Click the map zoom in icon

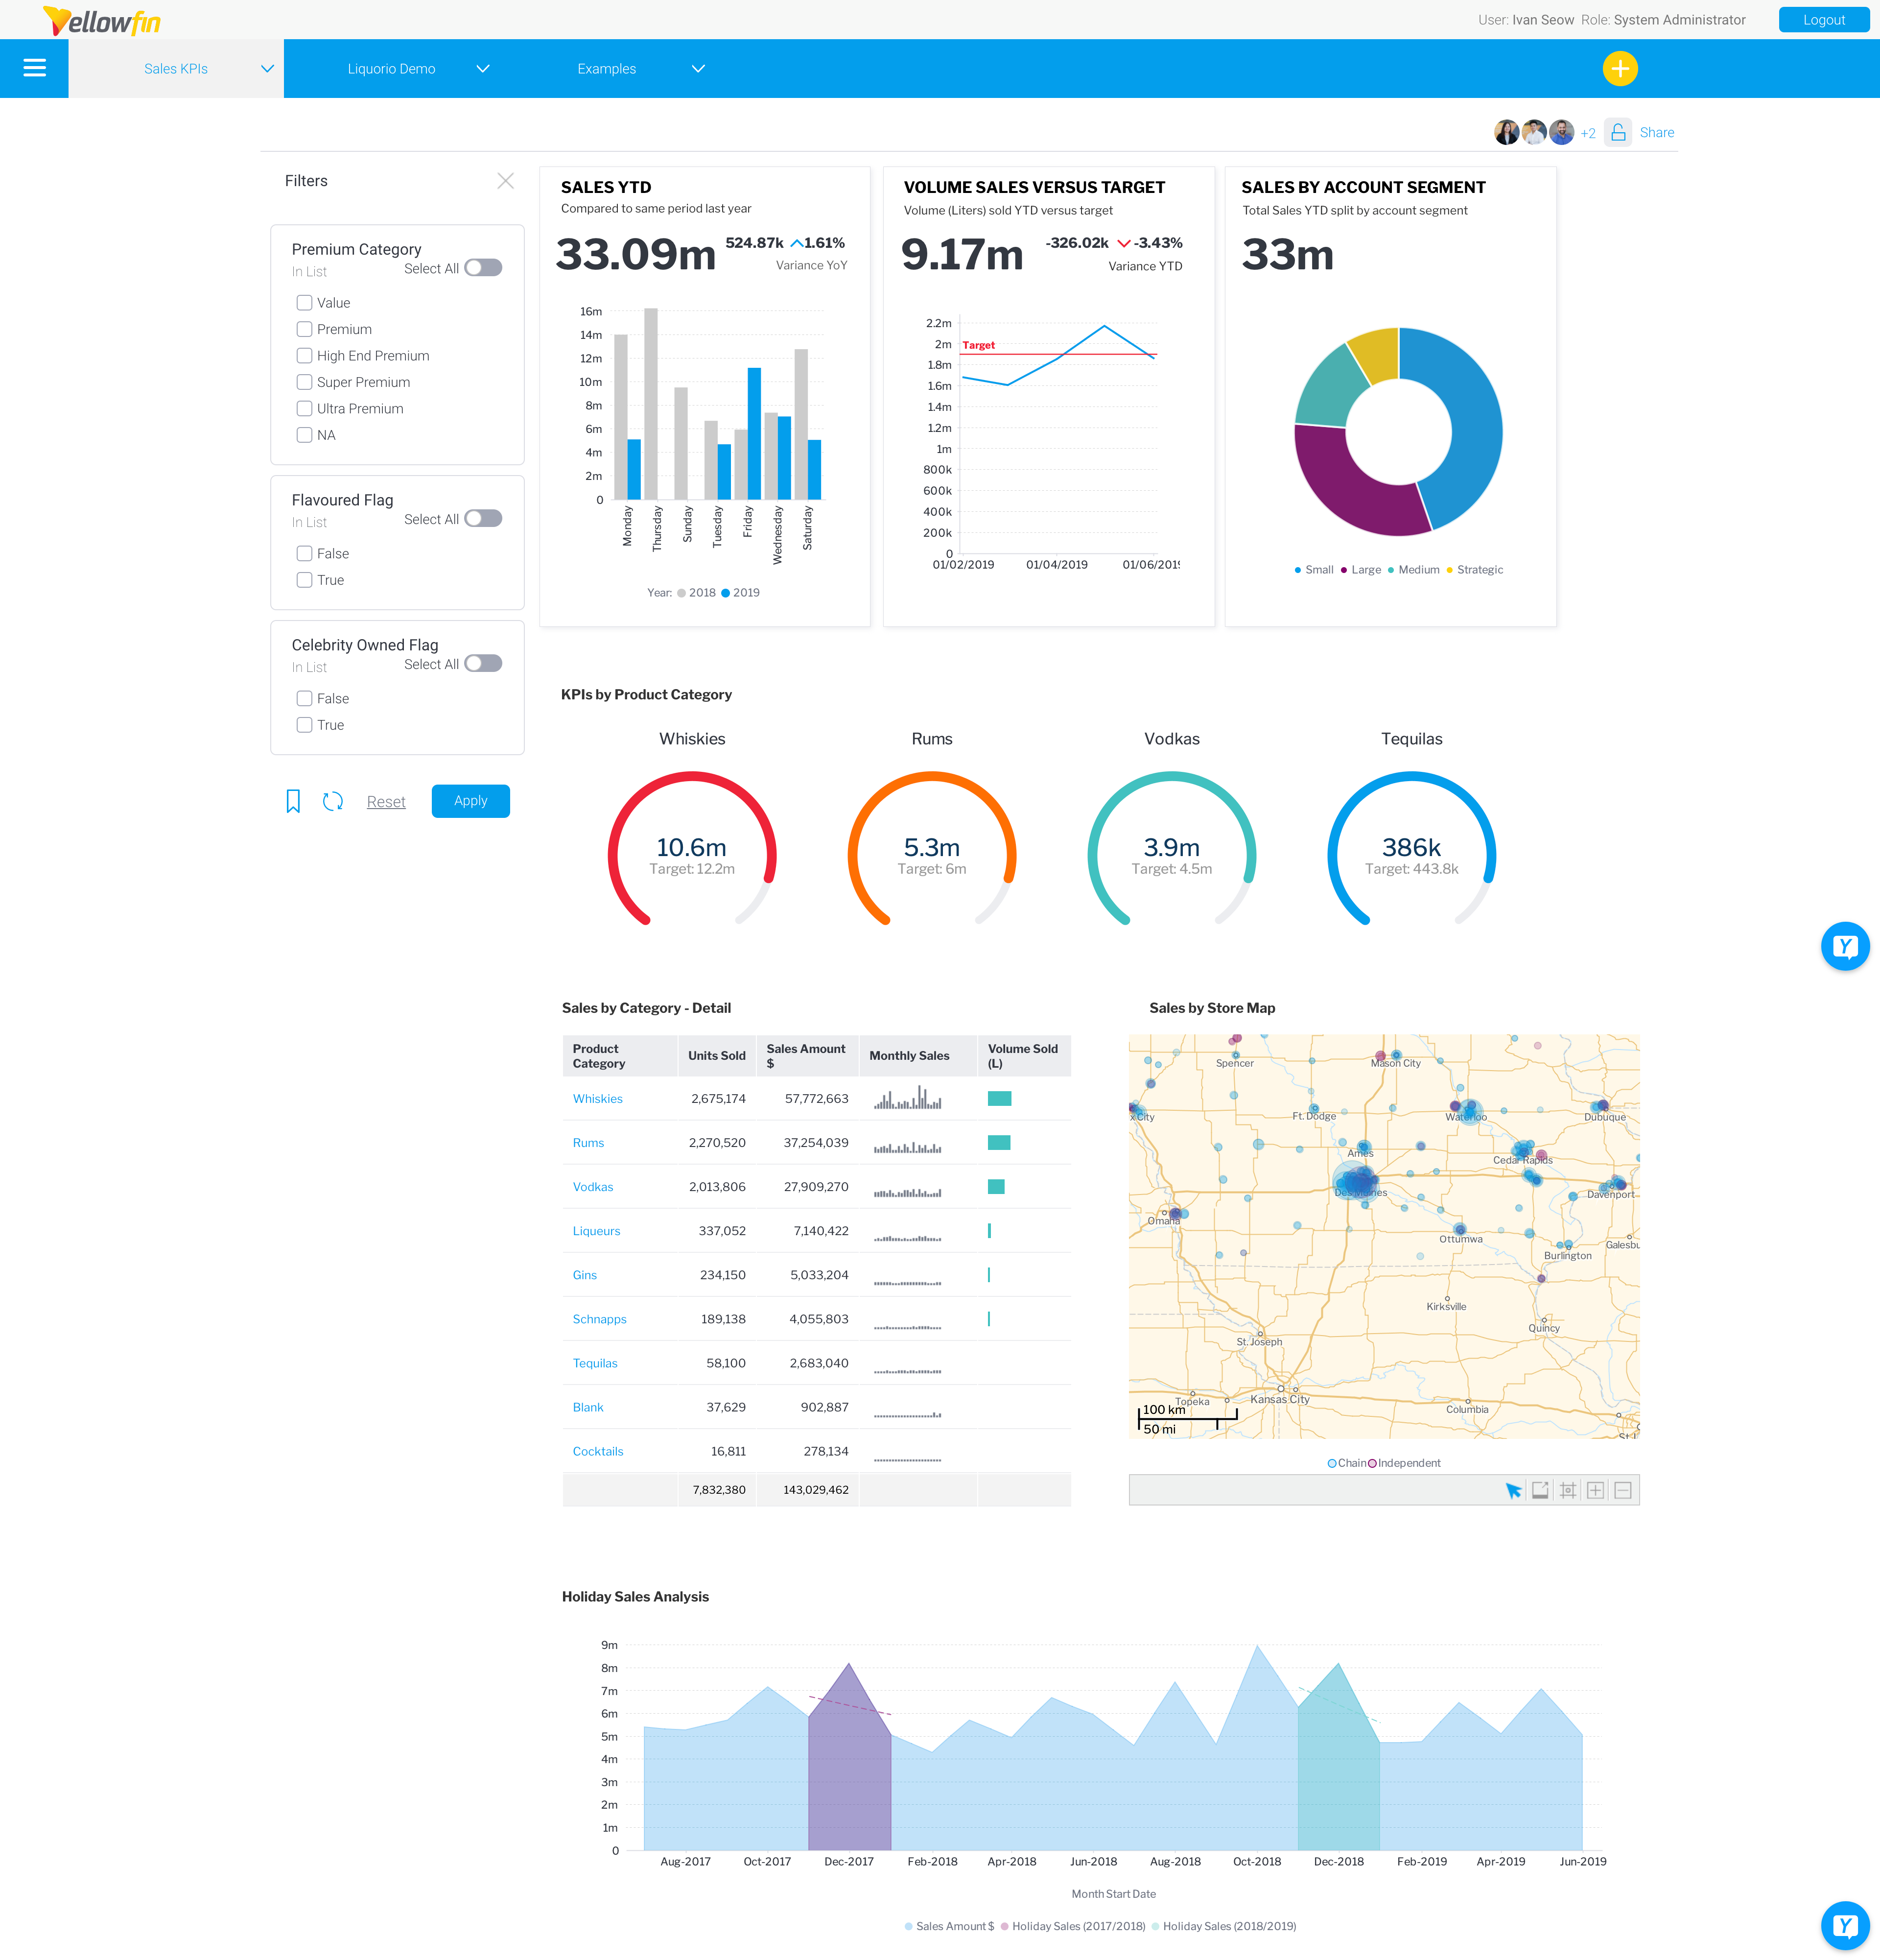pos(1595,1490)
